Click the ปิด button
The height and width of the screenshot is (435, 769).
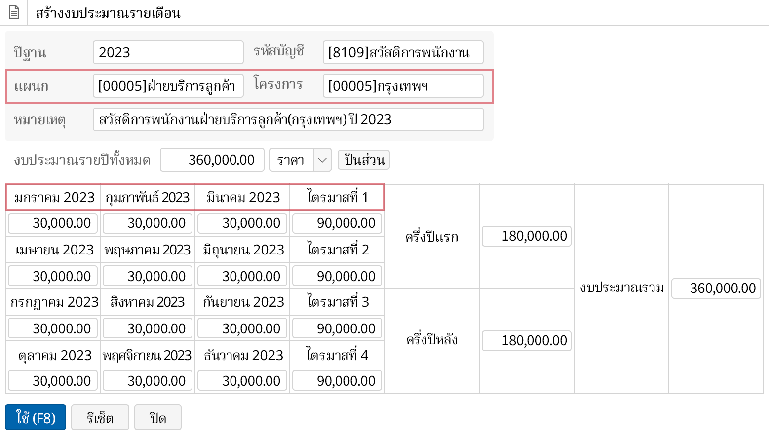pyautogui.click(x=158, y=418)
